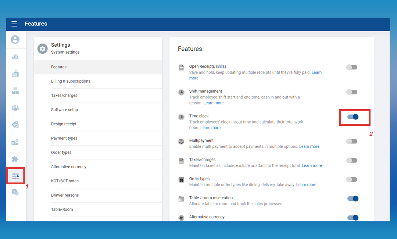
Task: Open the hamburger menu in header
Action: click(14, 24)
